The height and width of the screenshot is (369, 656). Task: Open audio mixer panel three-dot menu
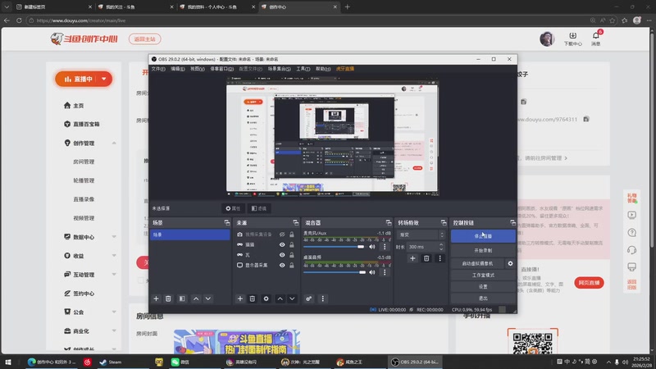pos(322,298)
